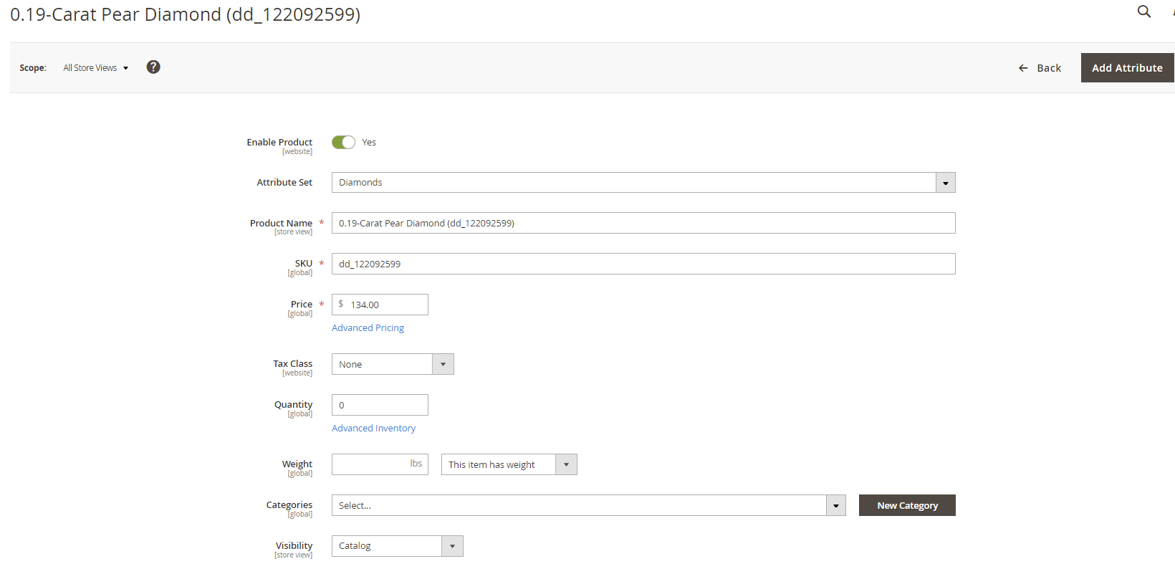The width and height of the screenshot is (1175, 569).
Task: Click the Price input field
Action: click(x=385, y=305)
